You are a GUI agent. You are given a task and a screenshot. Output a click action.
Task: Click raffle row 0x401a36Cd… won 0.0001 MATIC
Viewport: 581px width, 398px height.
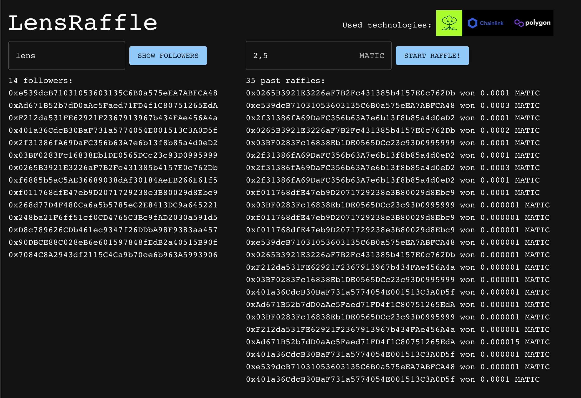[x=393, y=379]
